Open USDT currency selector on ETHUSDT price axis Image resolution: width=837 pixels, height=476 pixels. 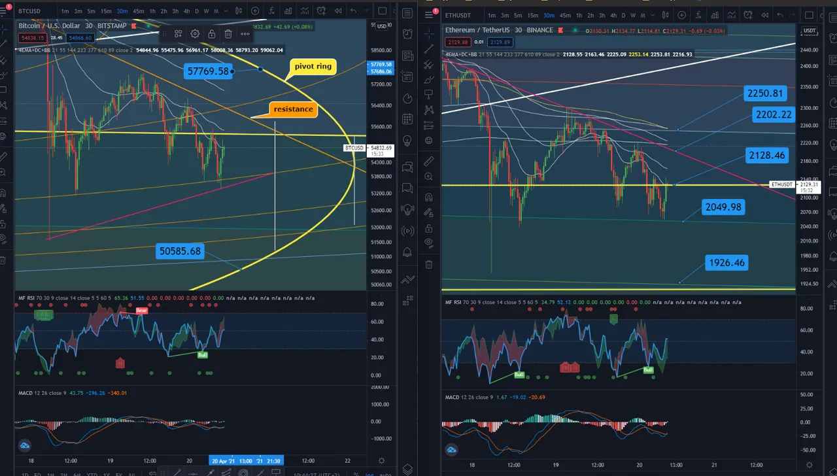810,31
